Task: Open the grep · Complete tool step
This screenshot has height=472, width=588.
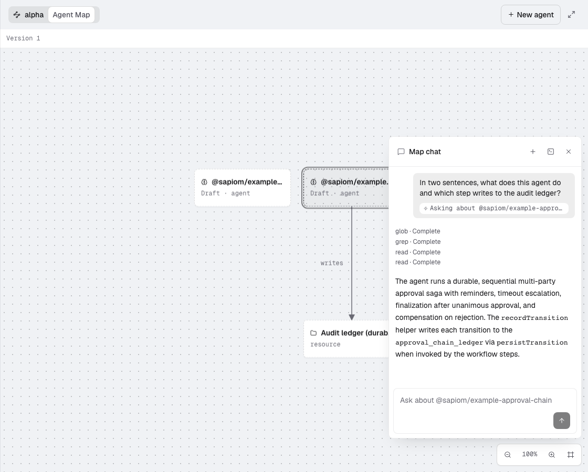Action: [418, 242]
